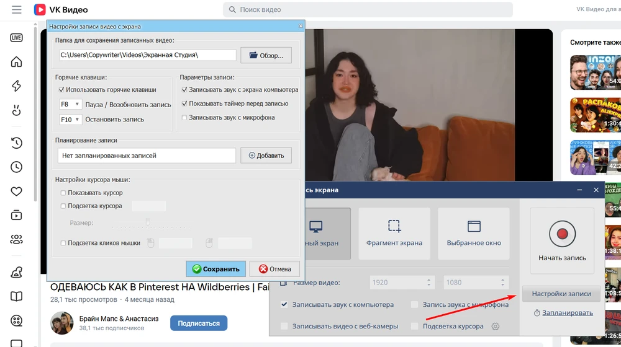Click Добавить to schedule a recording
The width and height of the screenshot is (621, 347).
pos(266,156)
